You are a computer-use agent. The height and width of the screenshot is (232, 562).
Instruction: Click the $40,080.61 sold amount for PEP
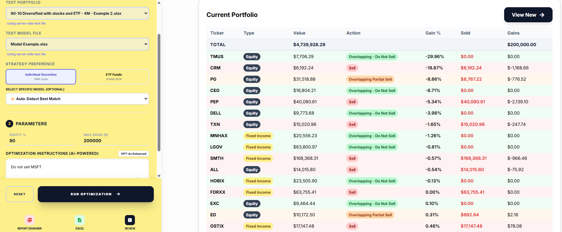click(473, 102)
